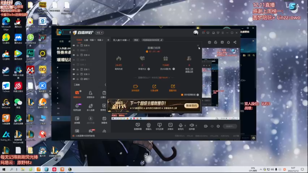Click the unlock padlock icon above the preview
308x173 pixels.
point(216,42)
